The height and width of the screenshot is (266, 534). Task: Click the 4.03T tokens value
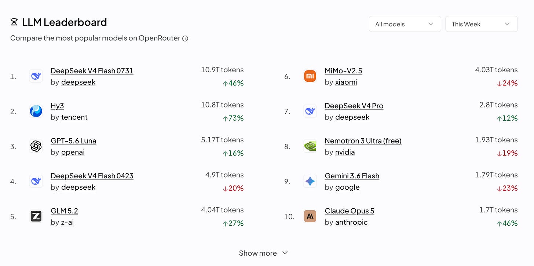[x=496, y=70]
